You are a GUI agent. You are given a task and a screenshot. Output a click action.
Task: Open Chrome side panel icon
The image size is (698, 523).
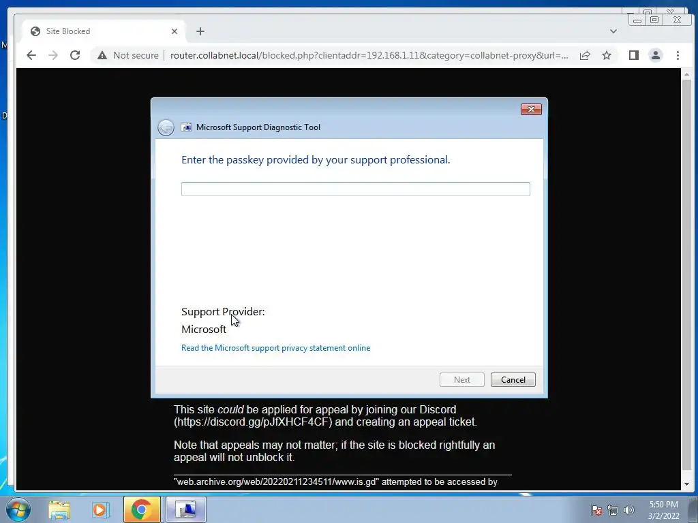pos(633,55)
